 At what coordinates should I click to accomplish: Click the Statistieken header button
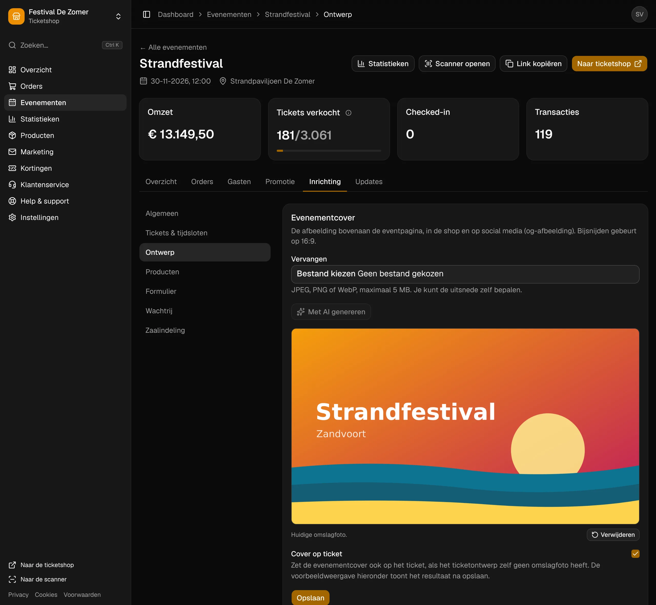pyautogui.click(x=383, y=64)
